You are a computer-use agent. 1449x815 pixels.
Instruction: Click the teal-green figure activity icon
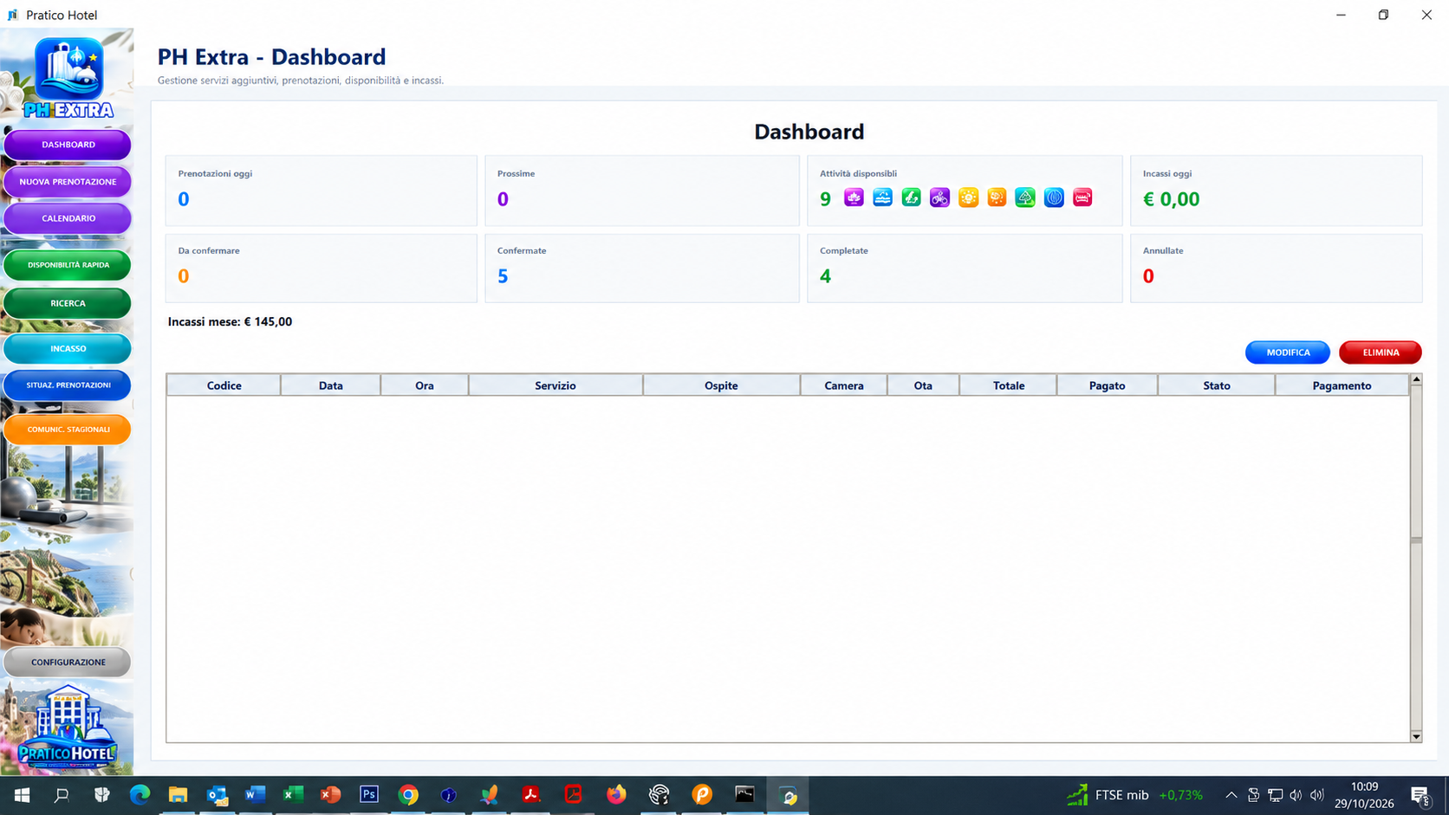(x=911, y=197)
